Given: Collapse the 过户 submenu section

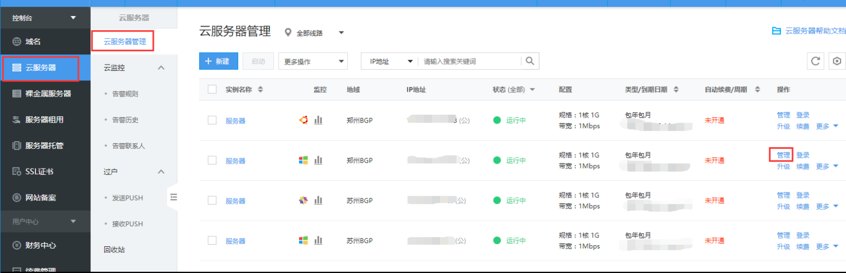Looking at the screenshot, I should click(x=161, y=172).
